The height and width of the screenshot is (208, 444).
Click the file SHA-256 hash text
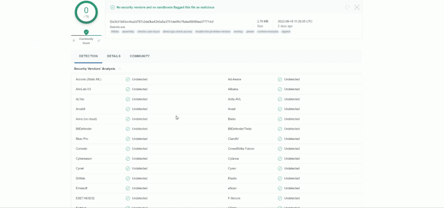tap(162, 22)
